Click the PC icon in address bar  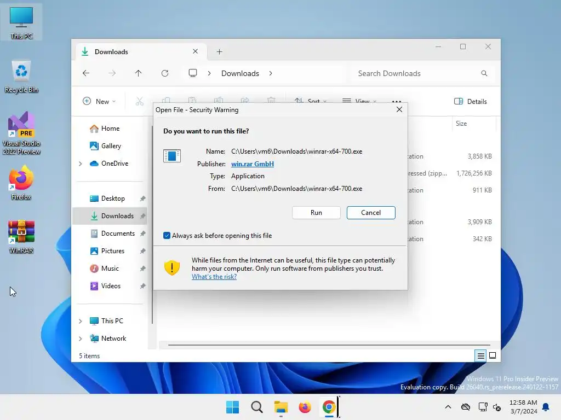(193, 73)
